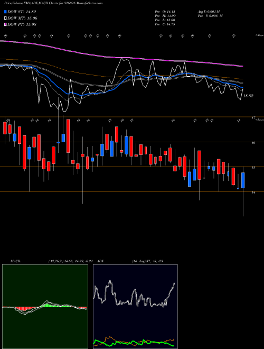
Task: Select the 'DOW PT: 15.98' legend text
Action: (22, 24)
